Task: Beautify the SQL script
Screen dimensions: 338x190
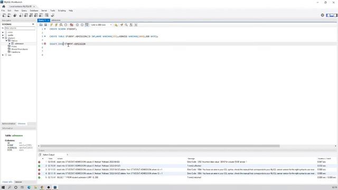Action: 121,25
